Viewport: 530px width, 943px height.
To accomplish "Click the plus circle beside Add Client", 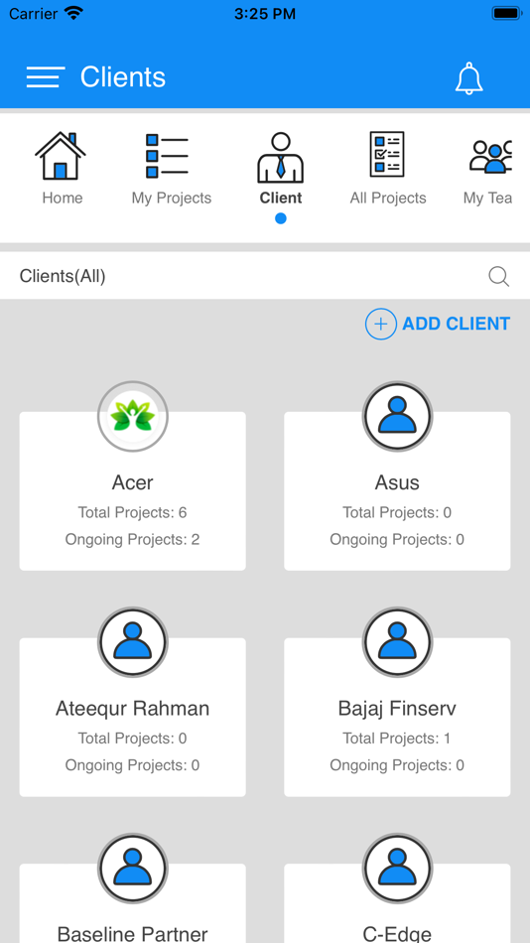I will (x=381, y=324).
